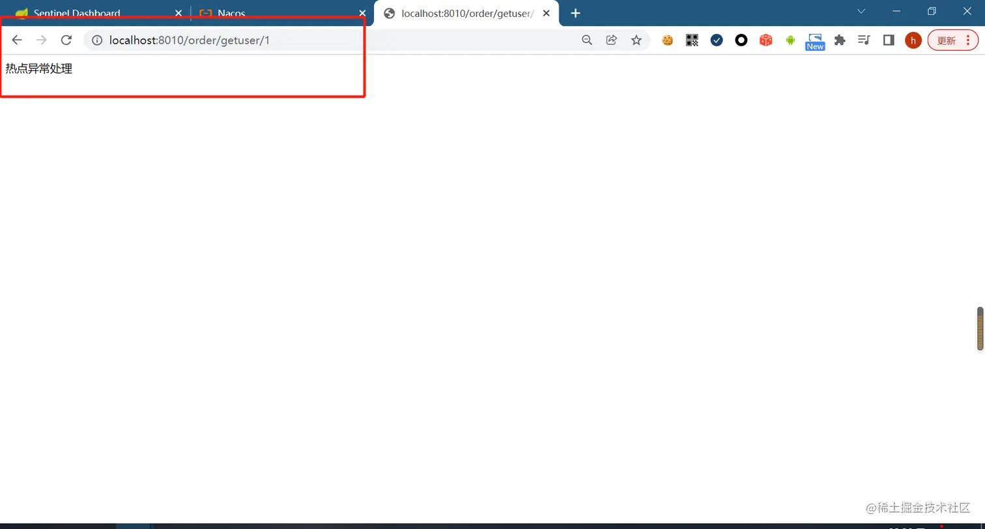Open a new browser tab

click(x=575, y=13)
